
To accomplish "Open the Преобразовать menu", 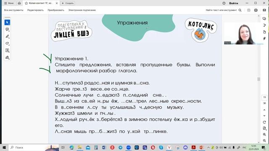I will pos(56,10).
